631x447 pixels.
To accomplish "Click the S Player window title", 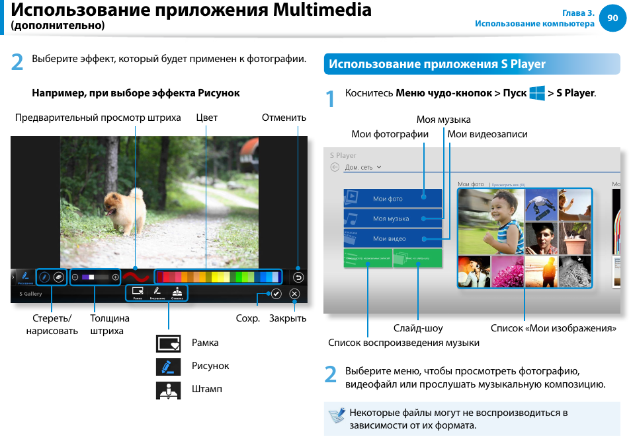I will click(343, 155).
